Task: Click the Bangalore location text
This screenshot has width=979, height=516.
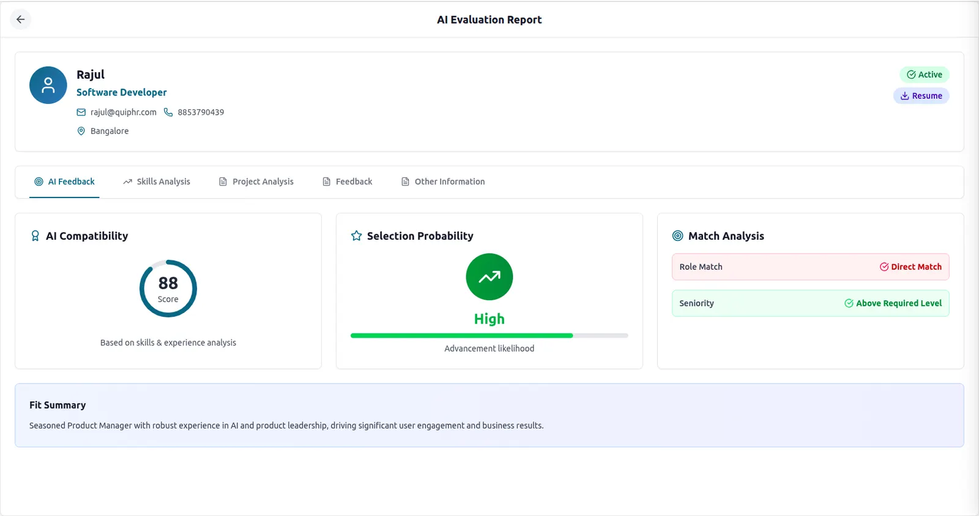Action: (110, 131)
